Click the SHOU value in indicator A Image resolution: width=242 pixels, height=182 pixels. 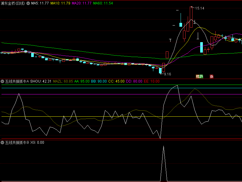pos(41,81)
